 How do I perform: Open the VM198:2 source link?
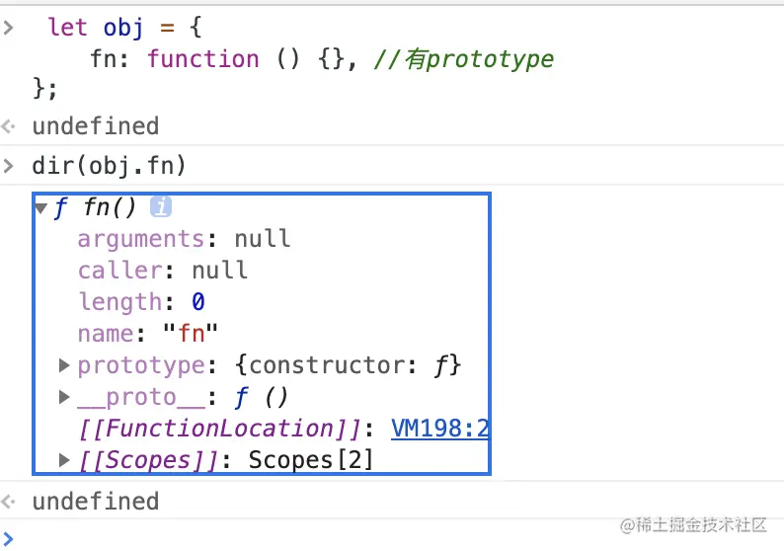coord(440,429)
